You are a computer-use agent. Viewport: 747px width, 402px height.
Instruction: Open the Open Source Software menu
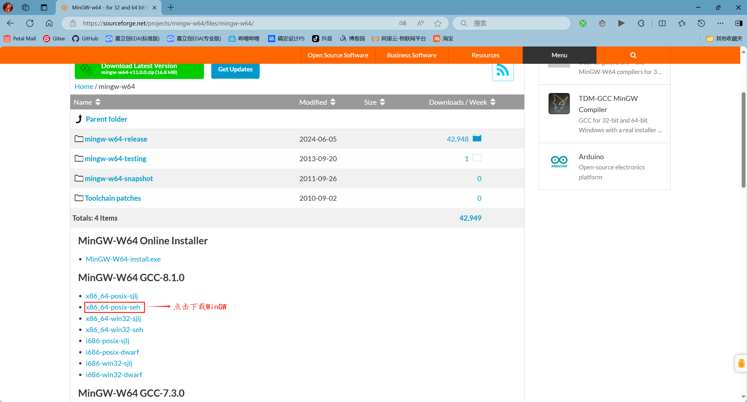(x=338, y=55)
